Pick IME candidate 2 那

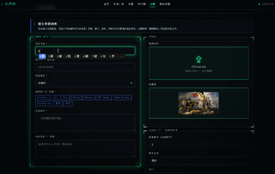(51, 56)
